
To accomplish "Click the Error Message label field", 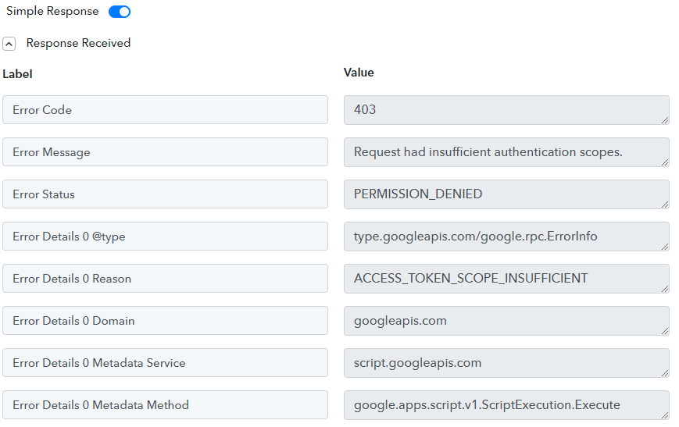I will point(165,152).
